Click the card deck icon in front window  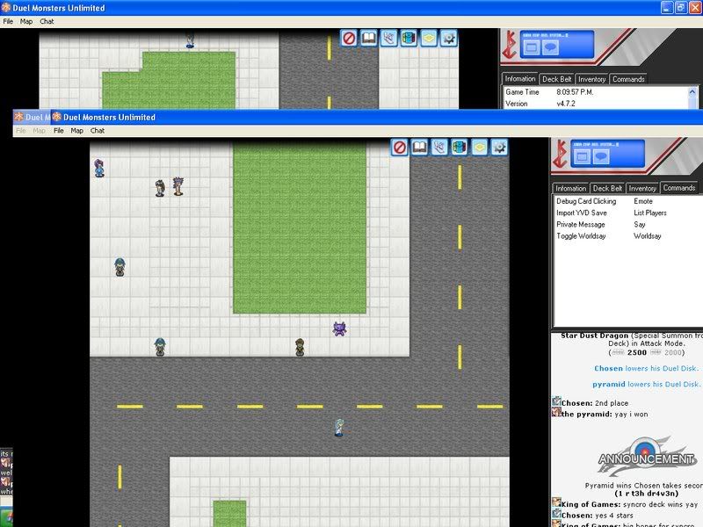point(459,148)
